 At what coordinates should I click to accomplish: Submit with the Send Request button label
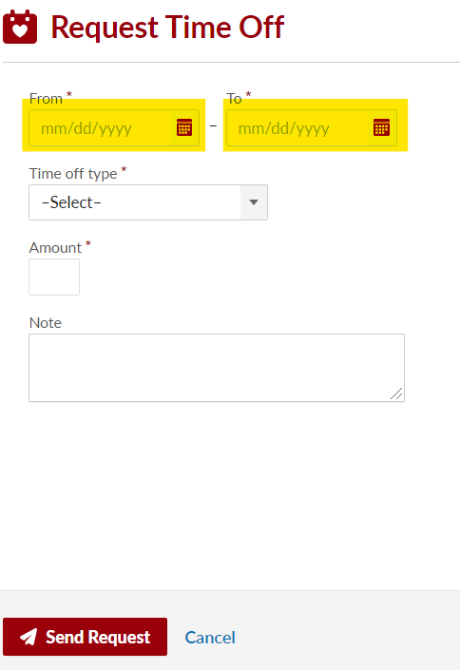(98, 637)
